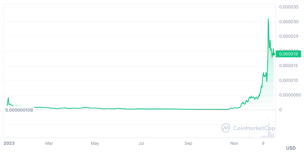Click the 9 date label on the time axis
This screenshot has width=304, height=157.
(263, 143)
